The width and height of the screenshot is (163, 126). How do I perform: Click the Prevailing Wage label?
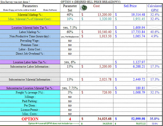[x=30, y=41]
